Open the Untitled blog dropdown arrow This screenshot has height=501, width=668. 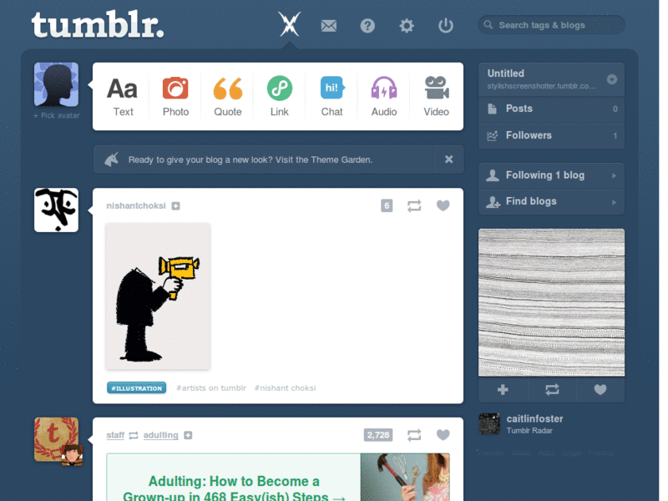612,79
